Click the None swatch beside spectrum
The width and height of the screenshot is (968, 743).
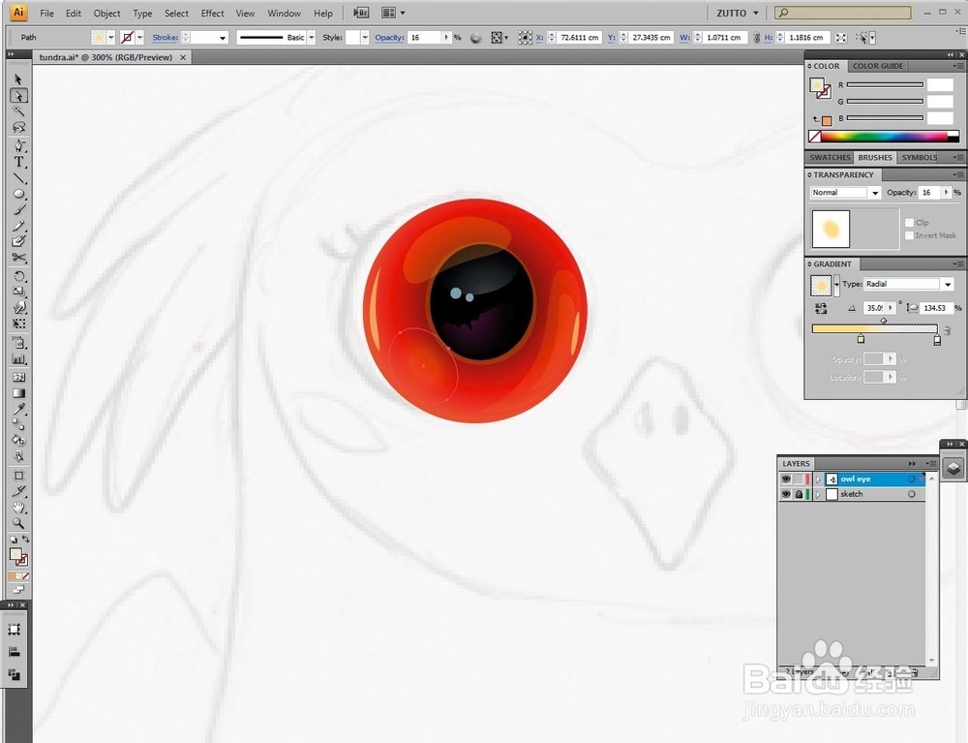814,137
